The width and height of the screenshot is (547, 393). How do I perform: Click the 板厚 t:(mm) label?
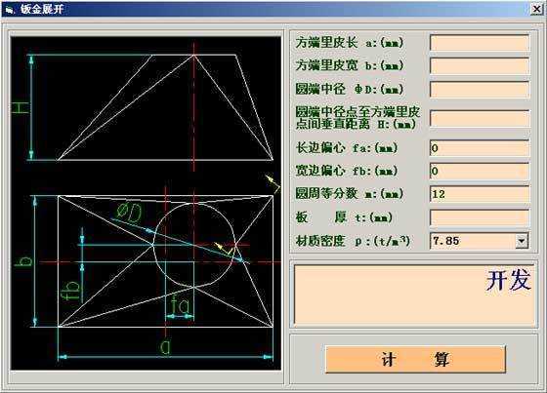(344, 217)
